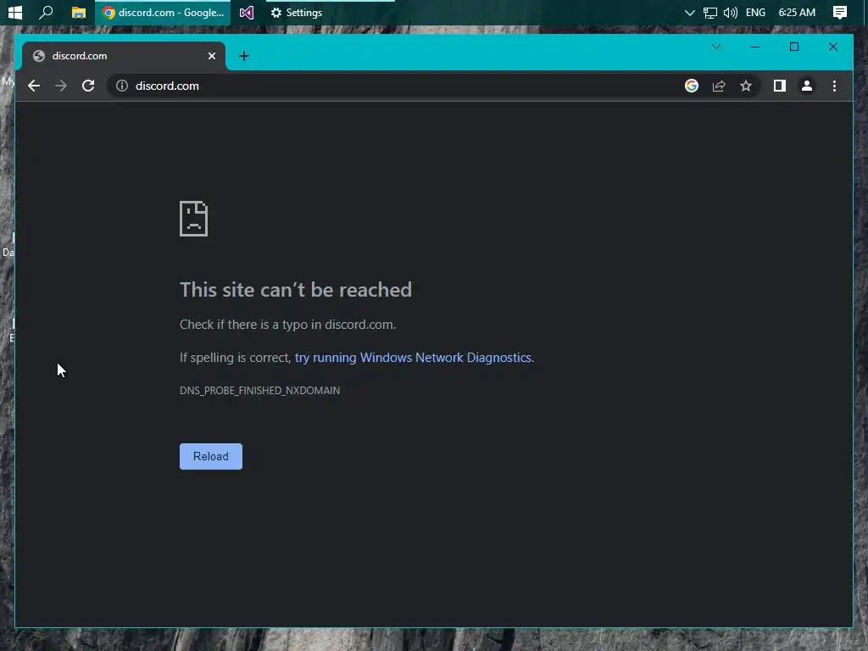Minimize the Chrome window
The height and width of the screenshot is (651, 868).
[x=755, y=47]
